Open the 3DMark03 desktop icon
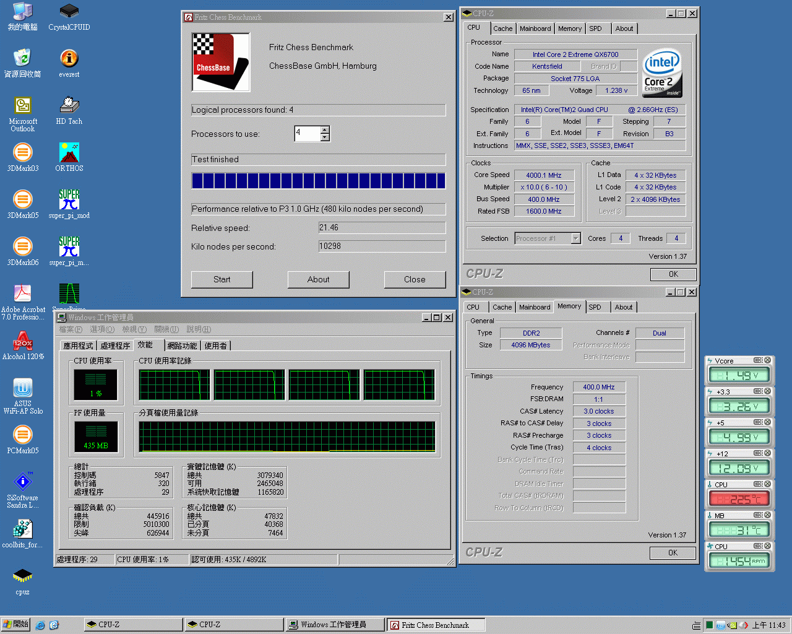The height and width of the screenshot is (634, 792). tap(23, 158)
